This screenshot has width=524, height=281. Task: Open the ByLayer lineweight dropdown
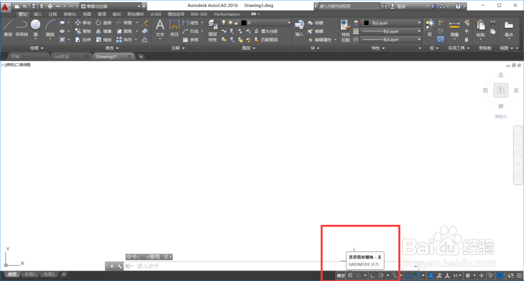(391, 31)
